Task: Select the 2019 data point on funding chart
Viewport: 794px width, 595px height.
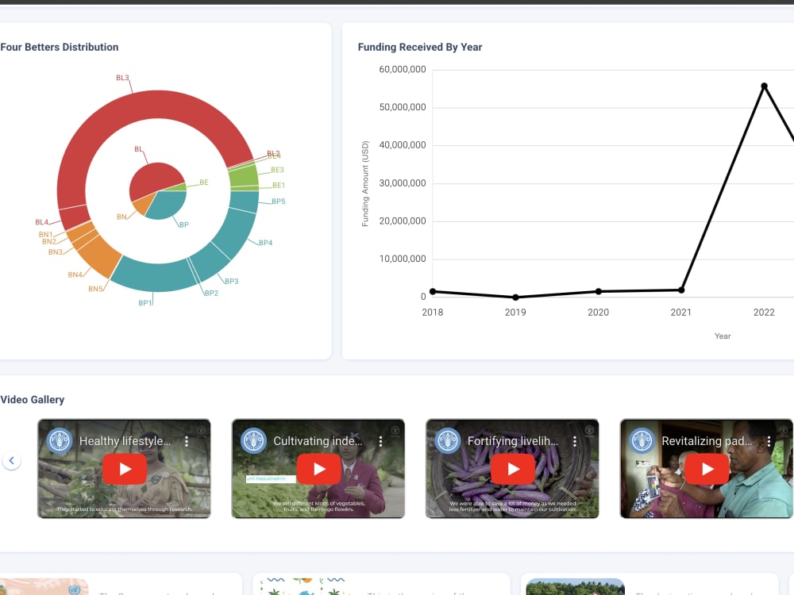Action: click(515, 297)
